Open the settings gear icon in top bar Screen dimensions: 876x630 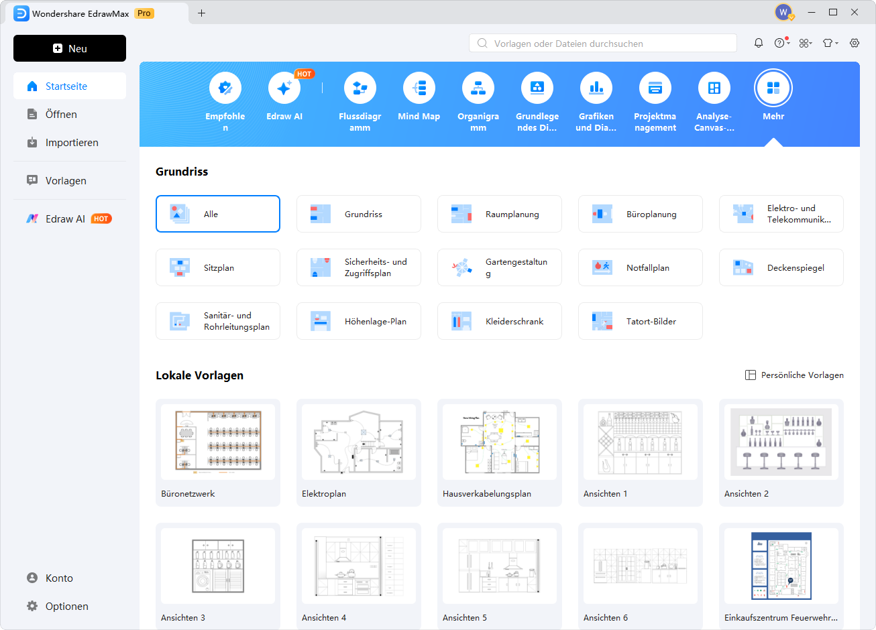(855, 43)
